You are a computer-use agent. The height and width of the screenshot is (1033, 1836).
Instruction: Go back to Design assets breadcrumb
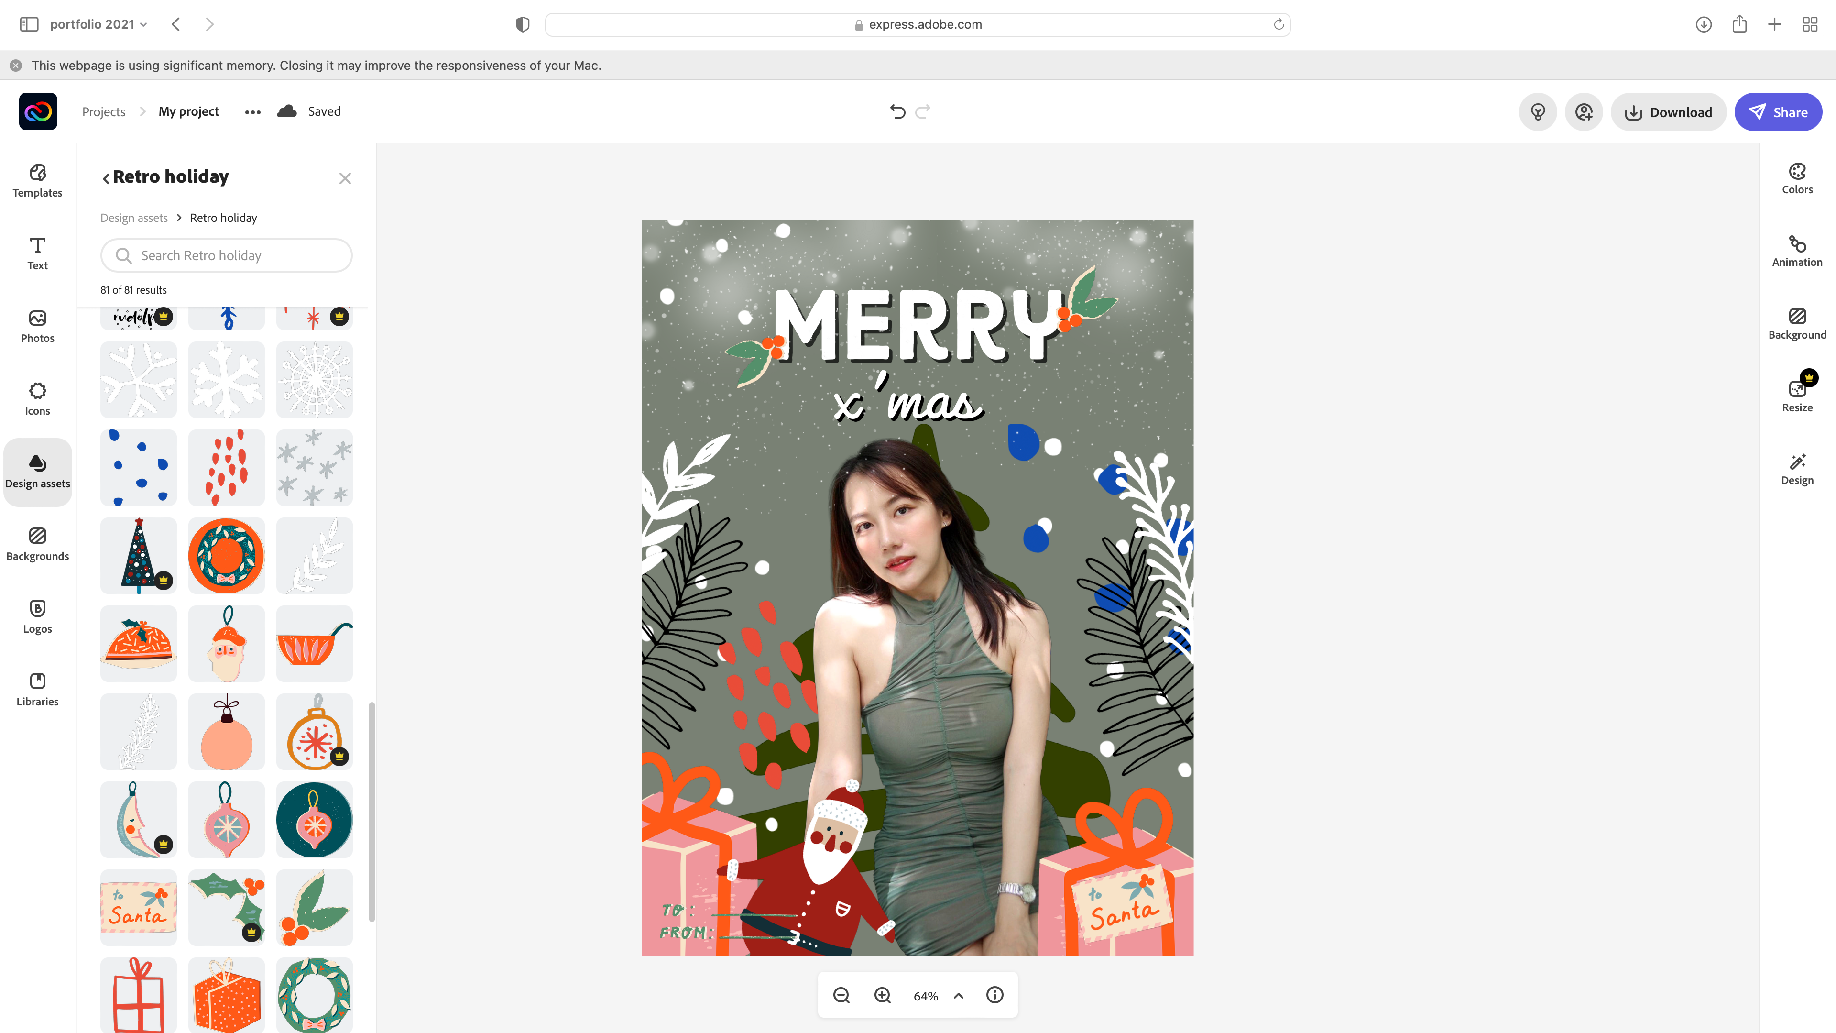[134, 218]
